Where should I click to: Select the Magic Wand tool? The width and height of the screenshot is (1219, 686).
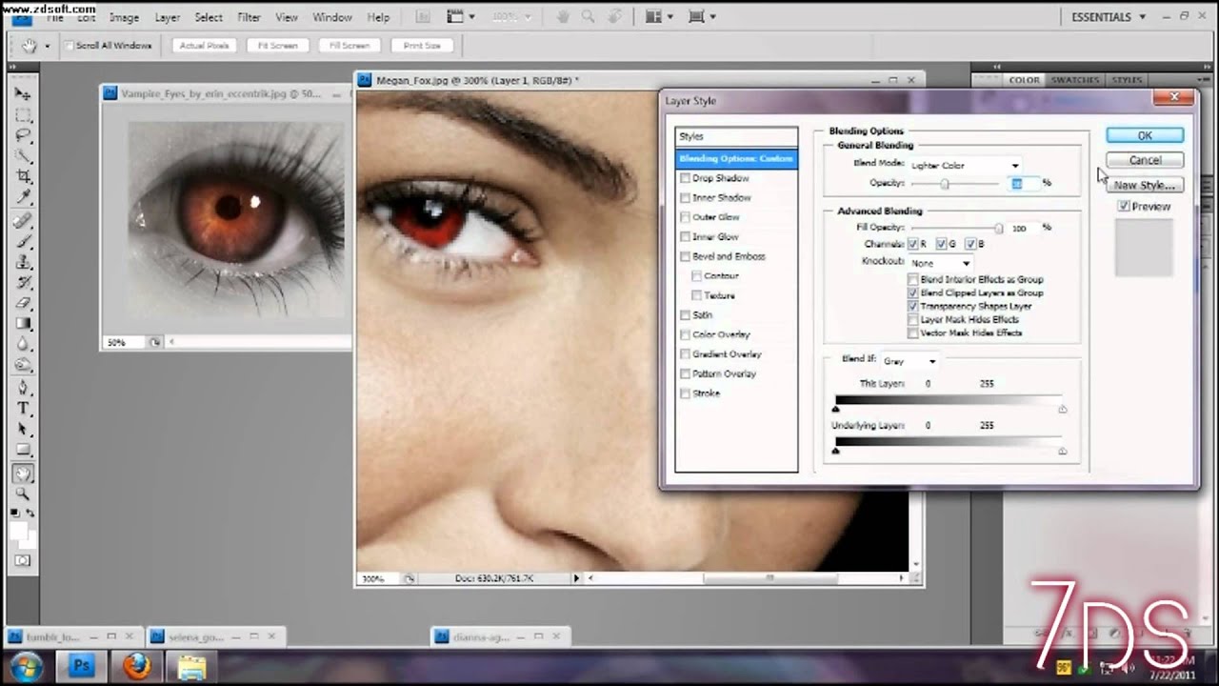click(x=23, y=156)
